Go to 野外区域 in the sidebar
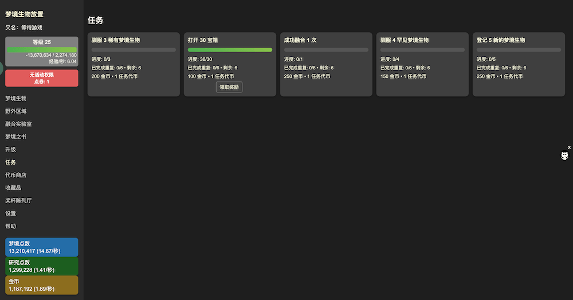 tap(16, 111)
